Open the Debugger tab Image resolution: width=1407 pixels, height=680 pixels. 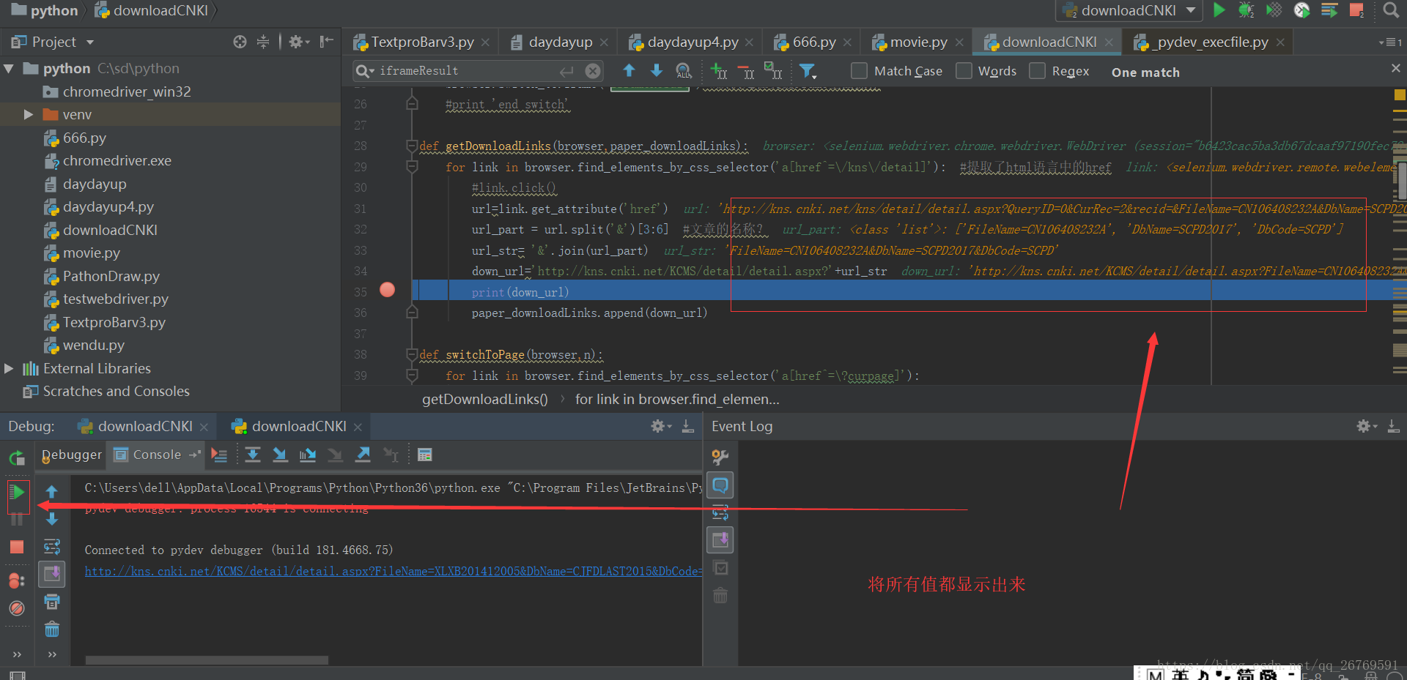[x=71, y=455]
